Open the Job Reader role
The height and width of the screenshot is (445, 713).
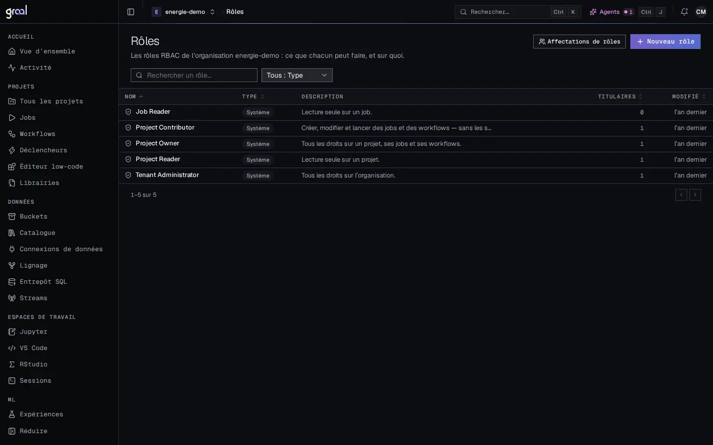(x=153, y=112)
